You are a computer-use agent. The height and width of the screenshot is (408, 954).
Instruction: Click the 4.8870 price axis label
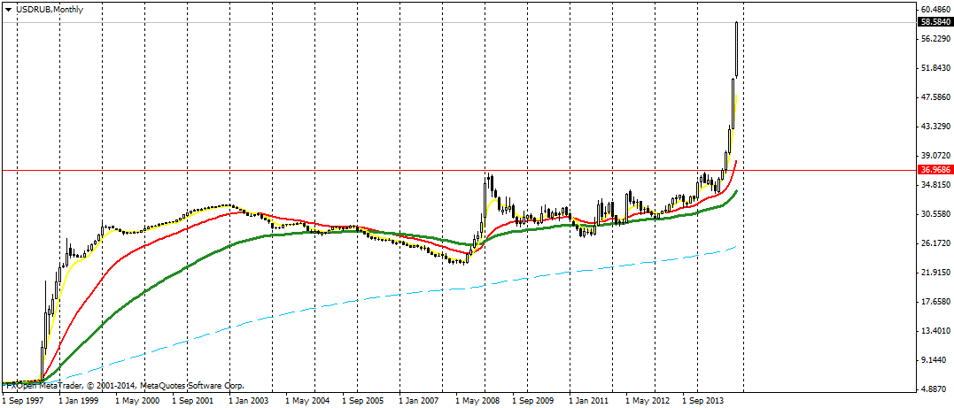935,389
